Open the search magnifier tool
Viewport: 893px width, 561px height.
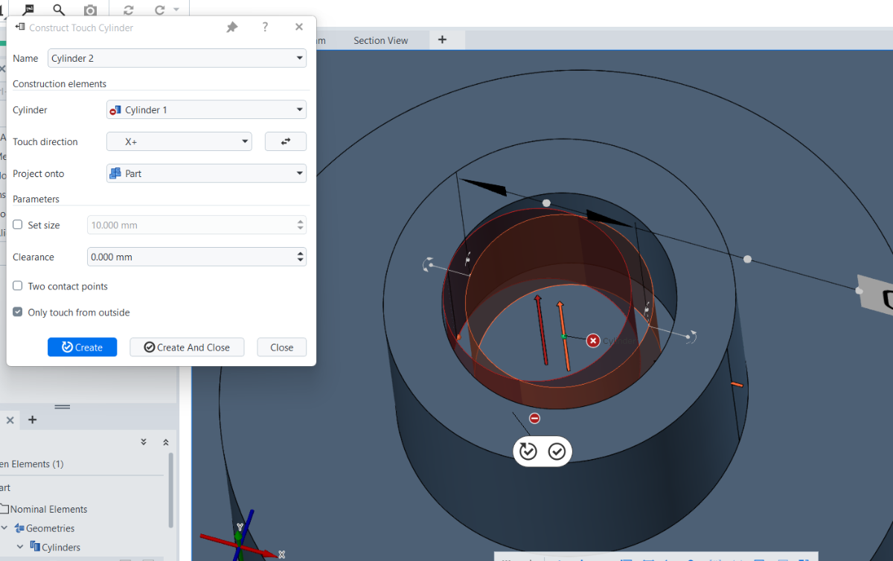[59, 10]
